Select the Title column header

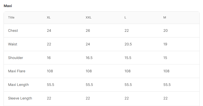click(x=11, y=17)
